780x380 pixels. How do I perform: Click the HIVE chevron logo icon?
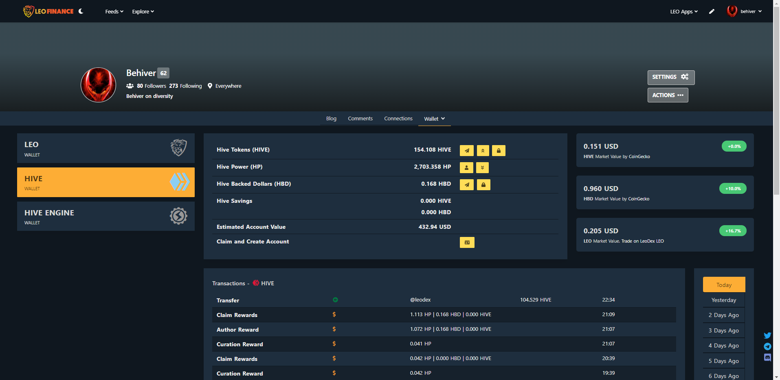click(179, 182)
